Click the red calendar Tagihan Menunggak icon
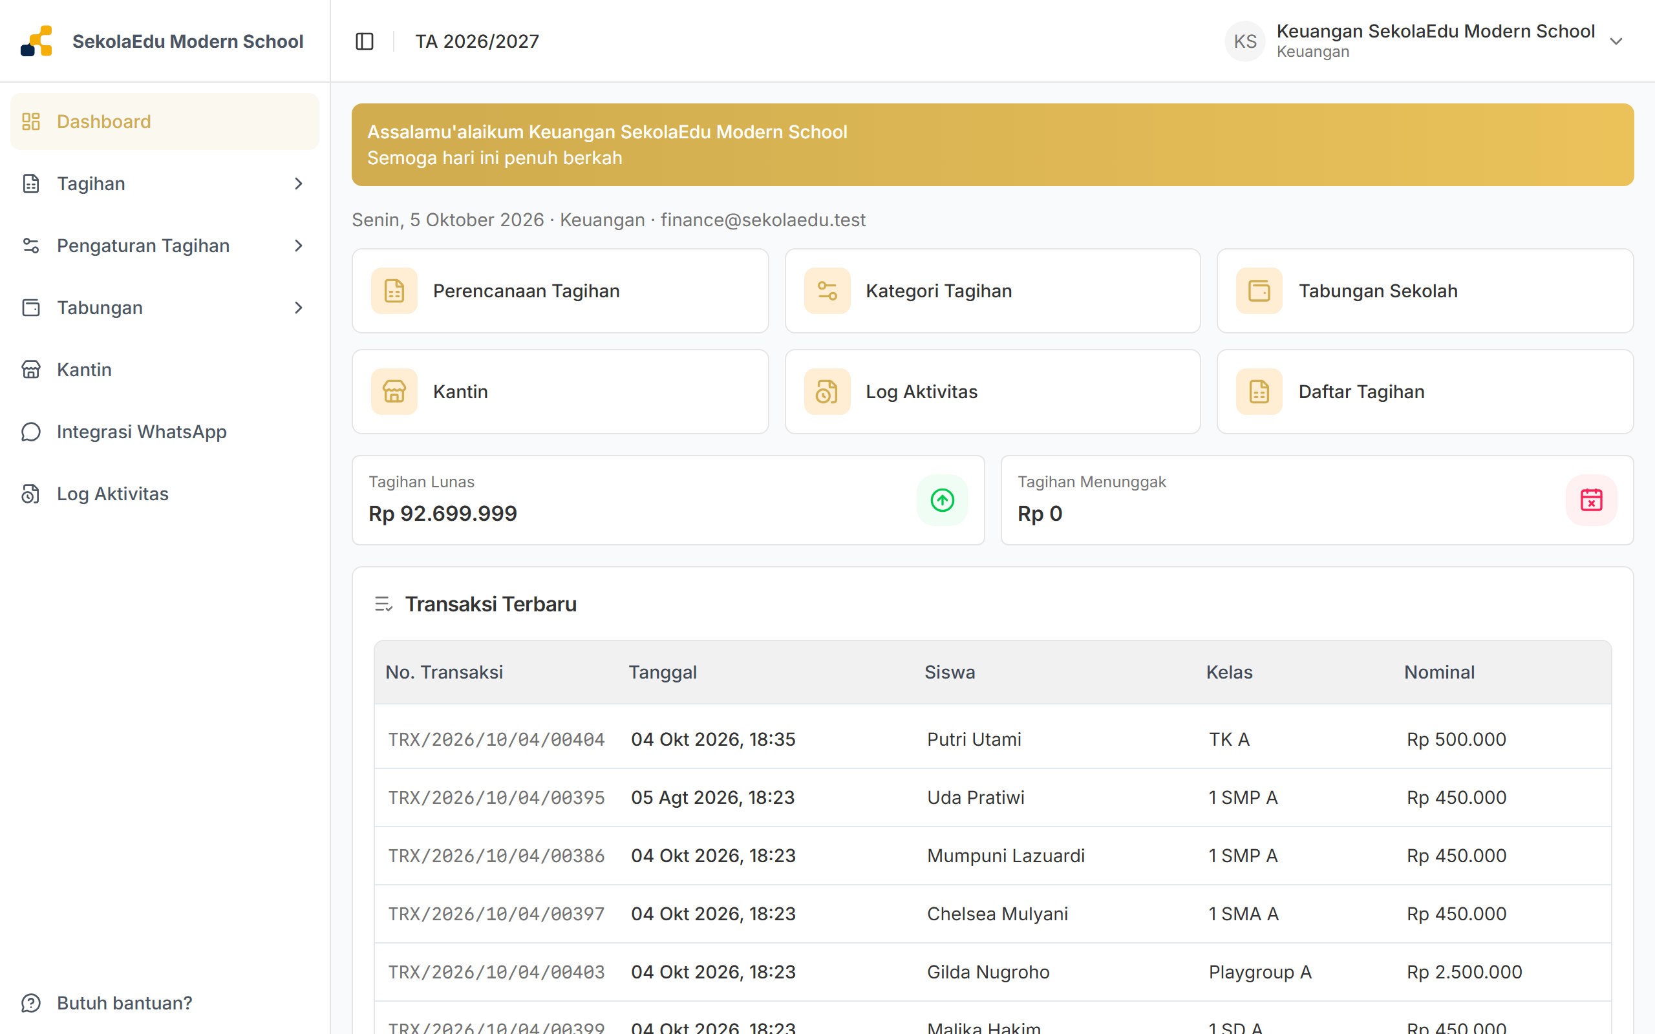 (1592, 500)
